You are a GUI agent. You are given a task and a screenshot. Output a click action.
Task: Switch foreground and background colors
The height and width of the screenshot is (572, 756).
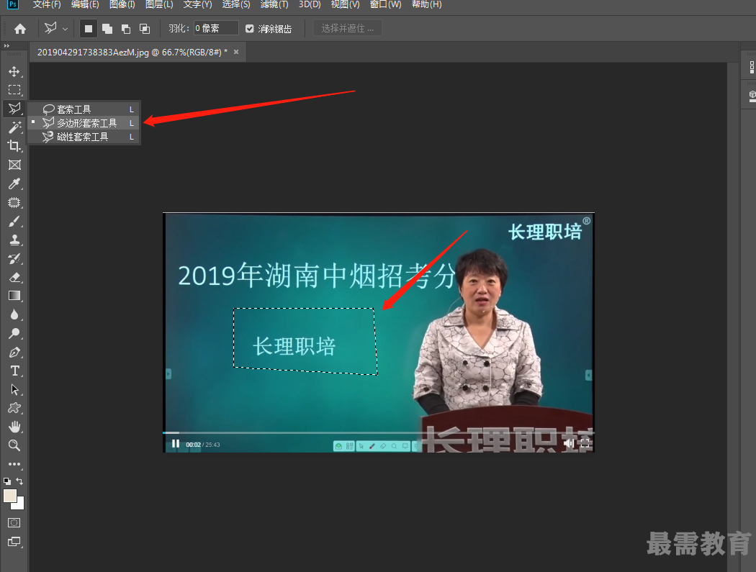(x=19, y=481)
